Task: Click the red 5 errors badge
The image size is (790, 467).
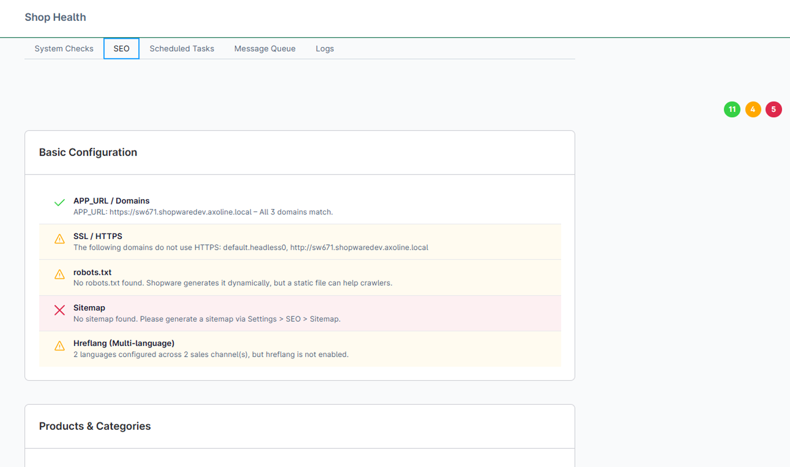Action: pos(774,109)
